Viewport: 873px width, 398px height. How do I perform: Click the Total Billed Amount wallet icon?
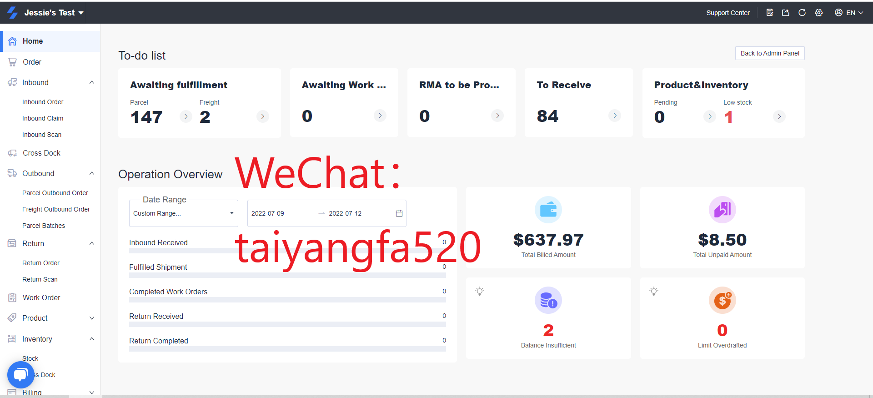point(548,210)
